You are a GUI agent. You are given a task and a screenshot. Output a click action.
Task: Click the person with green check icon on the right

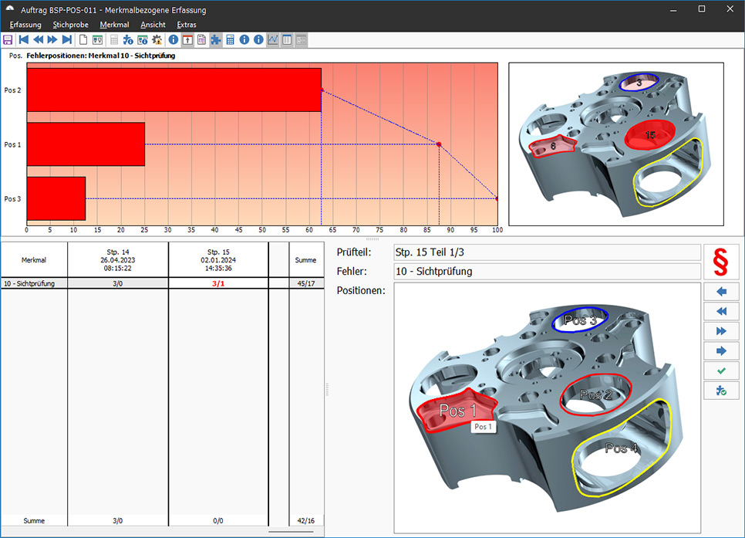click(720, 391)
